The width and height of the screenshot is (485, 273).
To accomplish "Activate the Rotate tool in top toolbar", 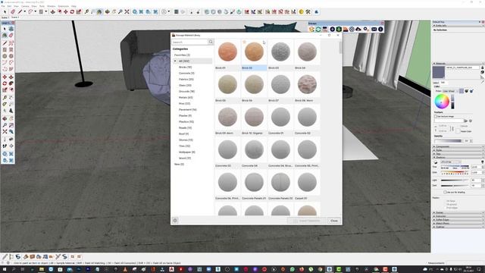I will 72,12.
